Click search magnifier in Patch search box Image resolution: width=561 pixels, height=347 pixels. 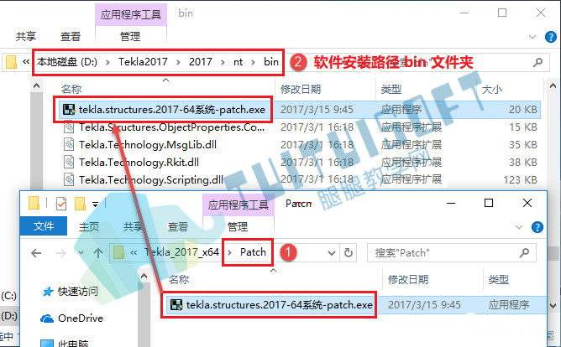point(524,253)
